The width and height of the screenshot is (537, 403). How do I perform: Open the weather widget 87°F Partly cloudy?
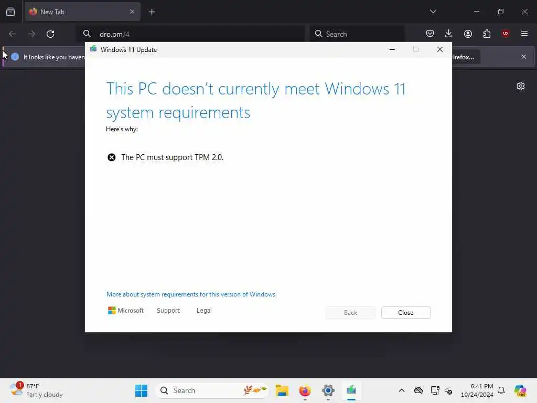coord(36,390)
